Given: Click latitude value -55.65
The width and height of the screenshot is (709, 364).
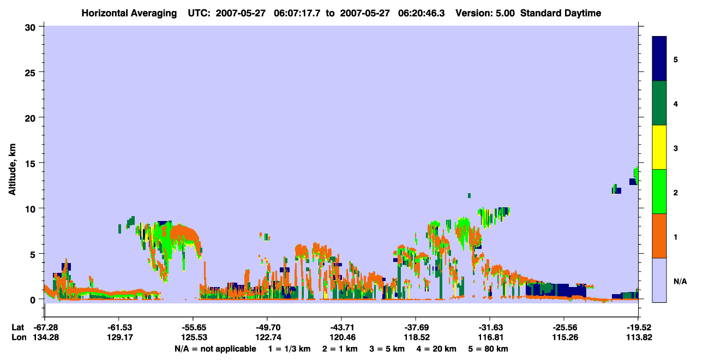Looking at the screenshot, I should [193, 327].
